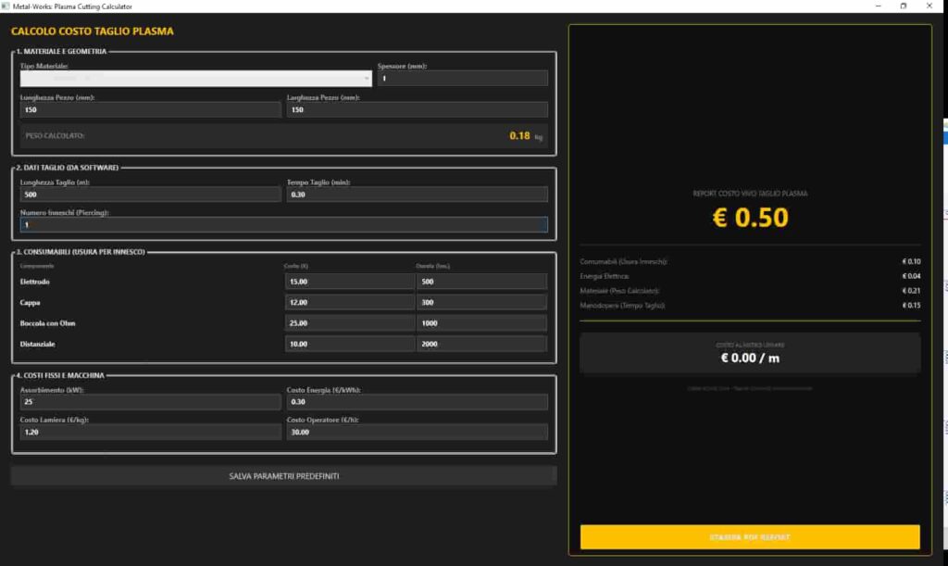Click the yellow Stampa PDF report button
Screen dimensions: 948x566
point(750,537)
